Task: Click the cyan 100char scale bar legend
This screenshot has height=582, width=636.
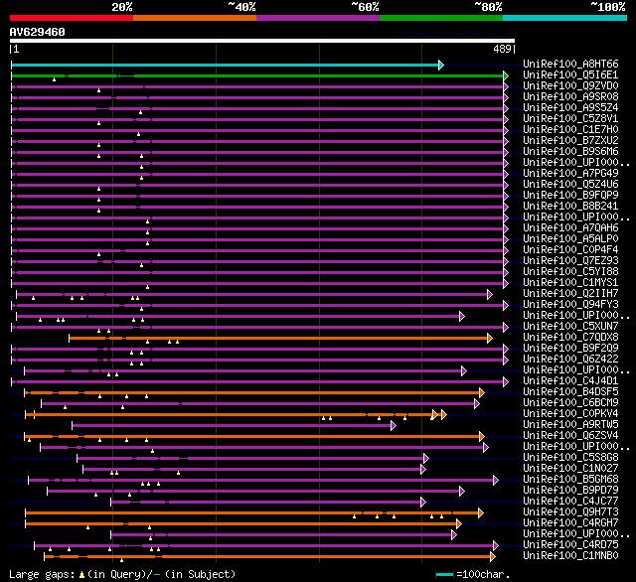Action: [x=444, y=574]
